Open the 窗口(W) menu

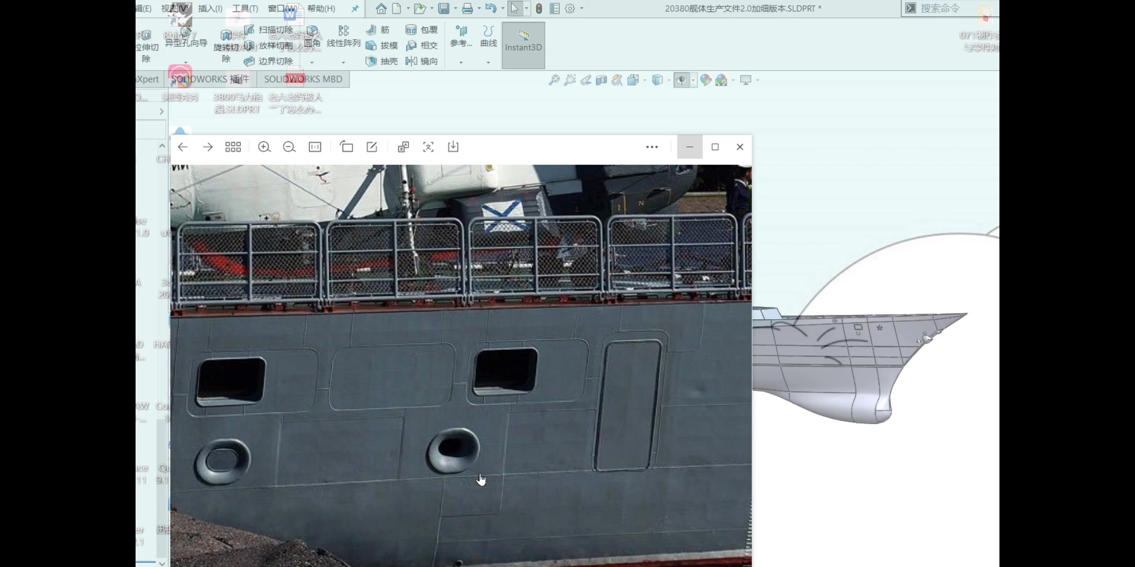pyautogui.click(x=283, y=8)
